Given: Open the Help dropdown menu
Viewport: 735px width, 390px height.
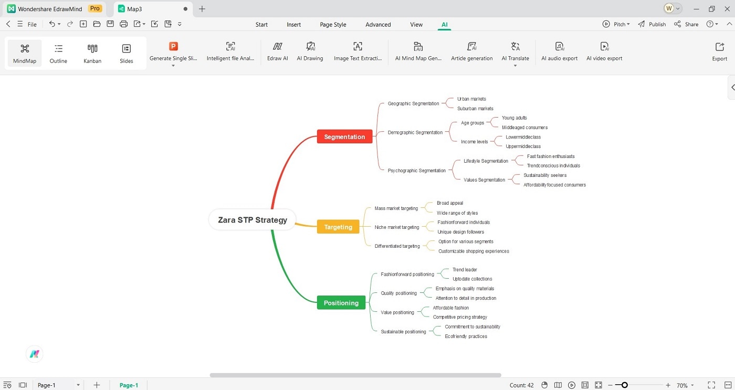Looking at the screenshot, I should [712, 24].
